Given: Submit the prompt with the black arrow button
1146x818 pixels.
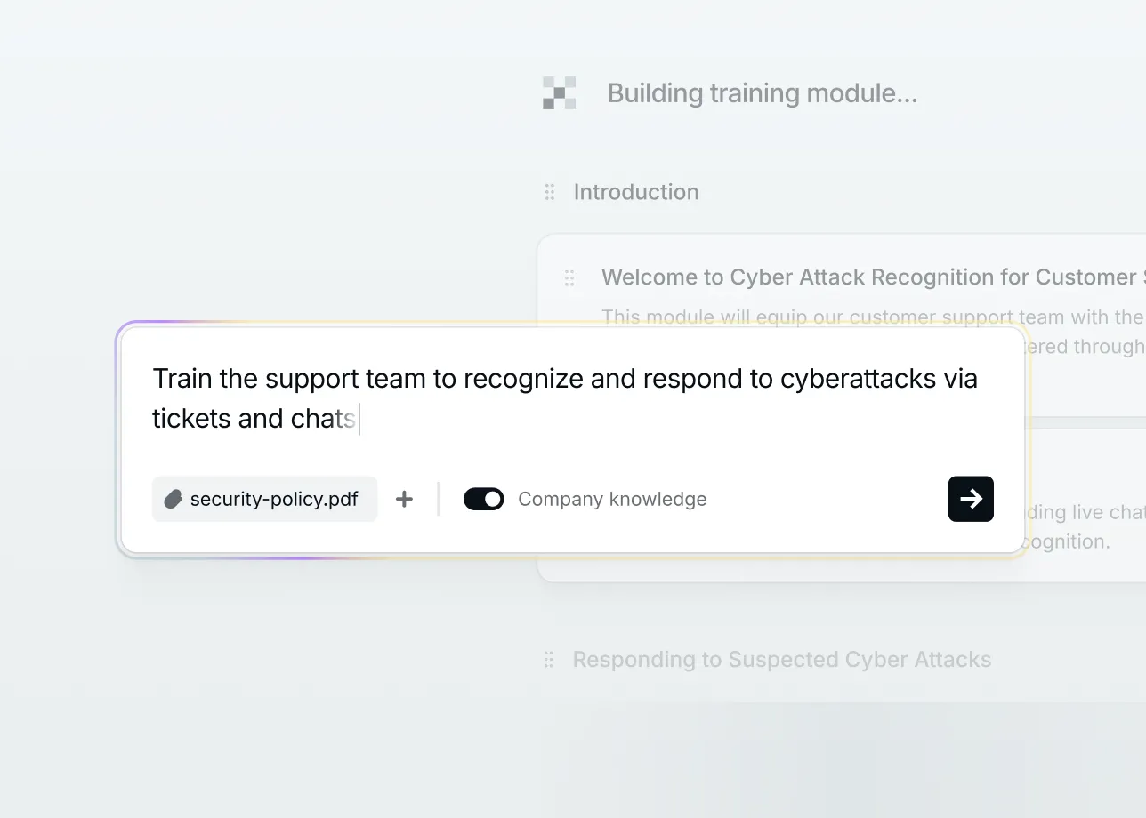Looking at the screenshot, I should coord(971,499).
